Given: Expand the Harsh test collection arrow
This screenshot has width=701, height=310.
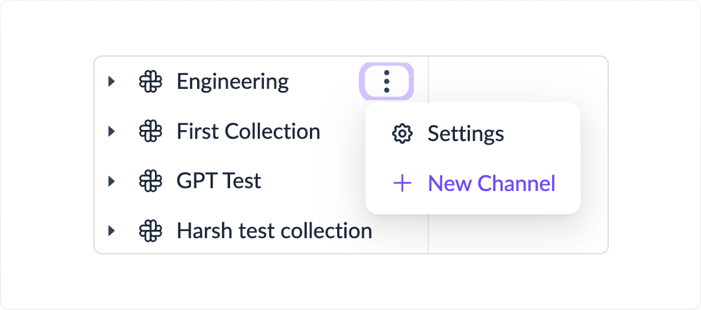Looking at the screenshot, I should (111, 230).
